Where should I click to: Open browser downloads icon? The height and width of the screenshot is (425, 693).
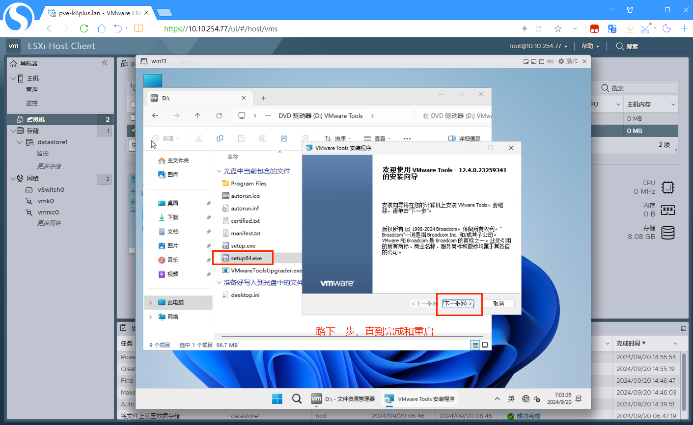[630, 28]
